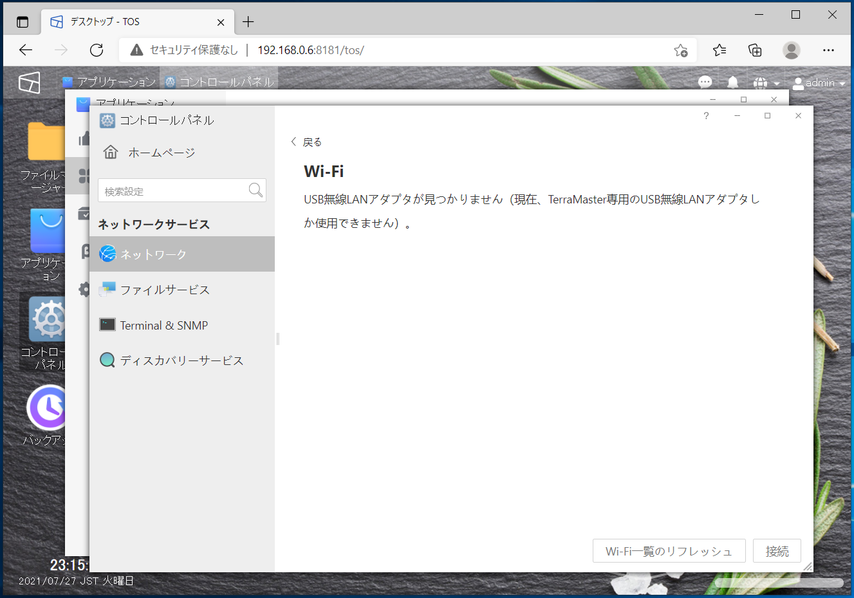
Task: Click the discovery service magnifier icon
Action: point(107,360)
